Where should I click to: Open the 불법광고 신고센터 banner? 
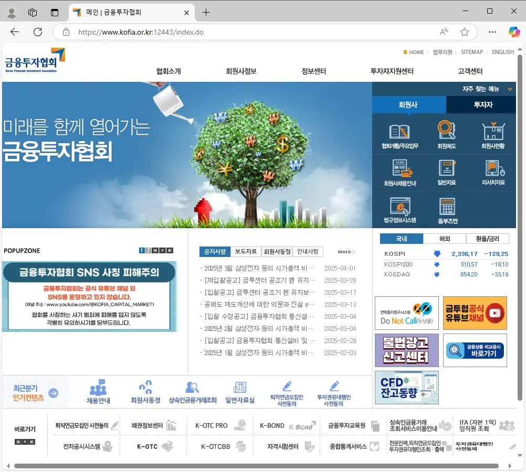(x=407, y=350)
